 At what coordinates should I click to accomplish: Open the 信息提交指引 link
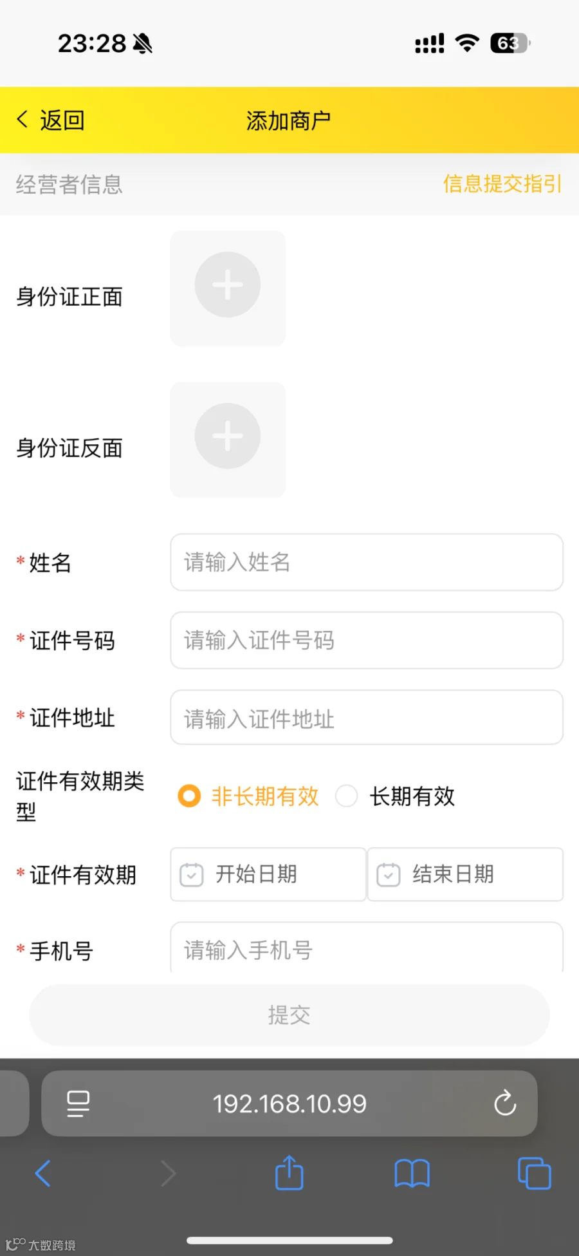[502, 184]
